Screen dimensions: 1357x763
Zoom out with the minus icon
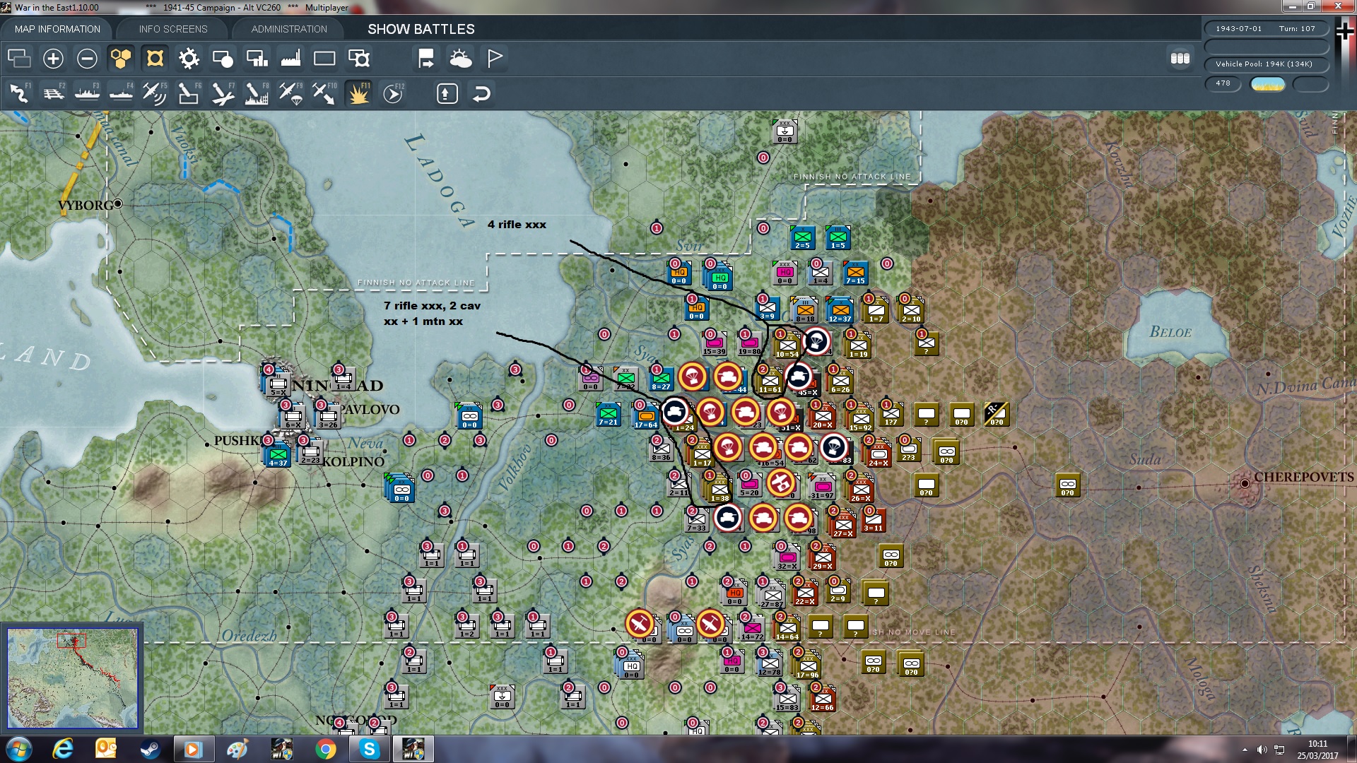[x=87, y=58]
